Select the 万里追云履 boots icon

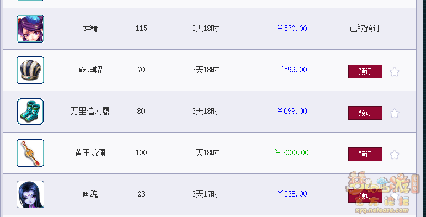coord(30,112)
